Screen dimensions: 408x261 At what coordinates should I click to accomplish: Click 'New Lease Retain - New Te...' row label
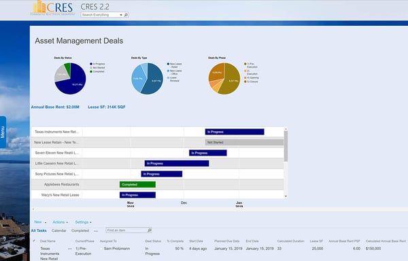click(56, 143)
